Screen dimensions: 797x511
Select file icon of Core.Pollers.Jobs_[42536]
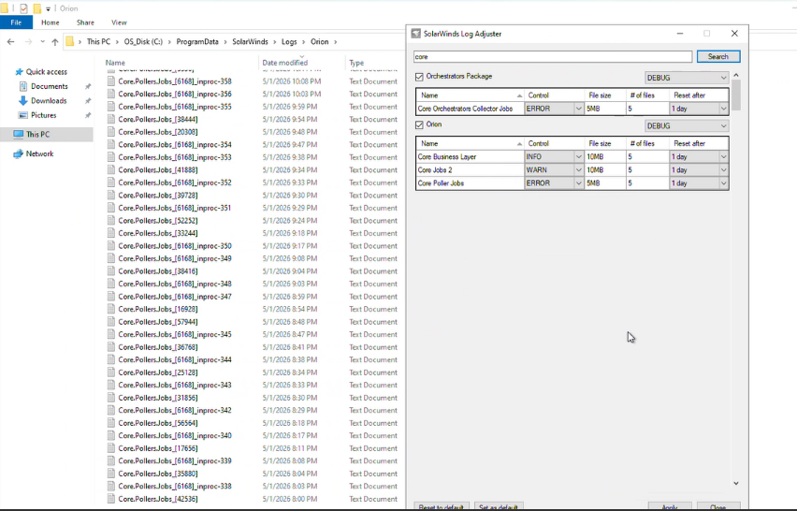pos(110,500)
